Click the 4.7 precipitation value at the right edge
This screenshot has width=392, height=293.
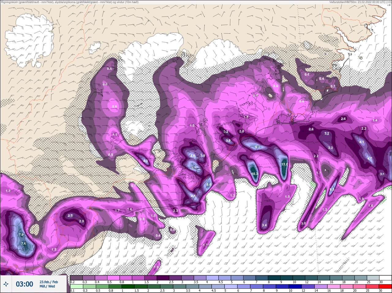[370, 158]
